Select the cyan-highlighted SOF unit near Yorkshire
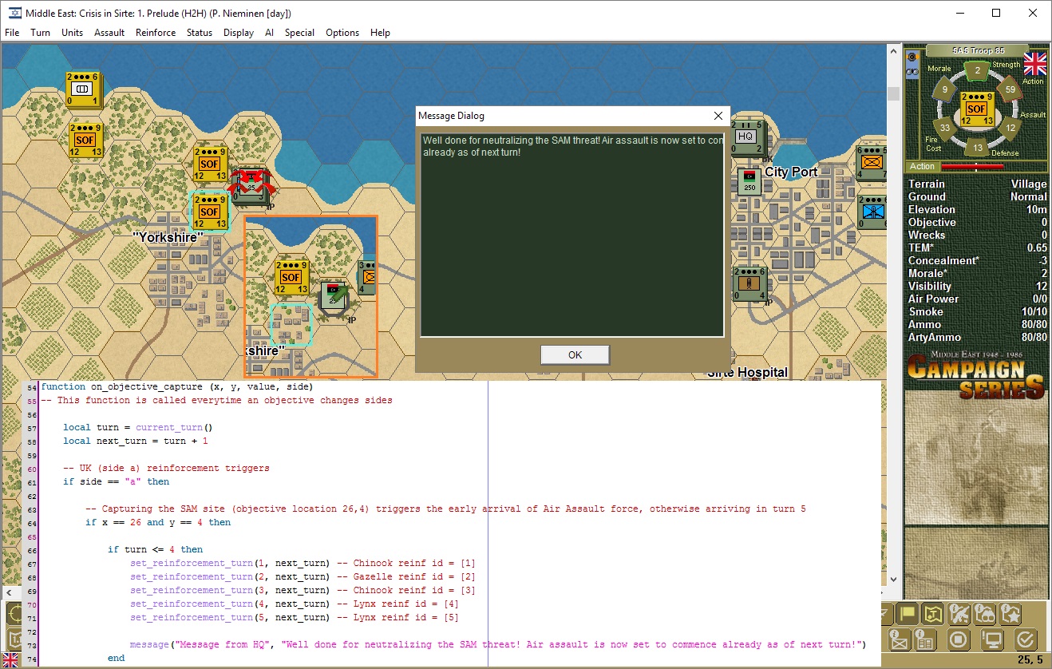 pos(209,212)
